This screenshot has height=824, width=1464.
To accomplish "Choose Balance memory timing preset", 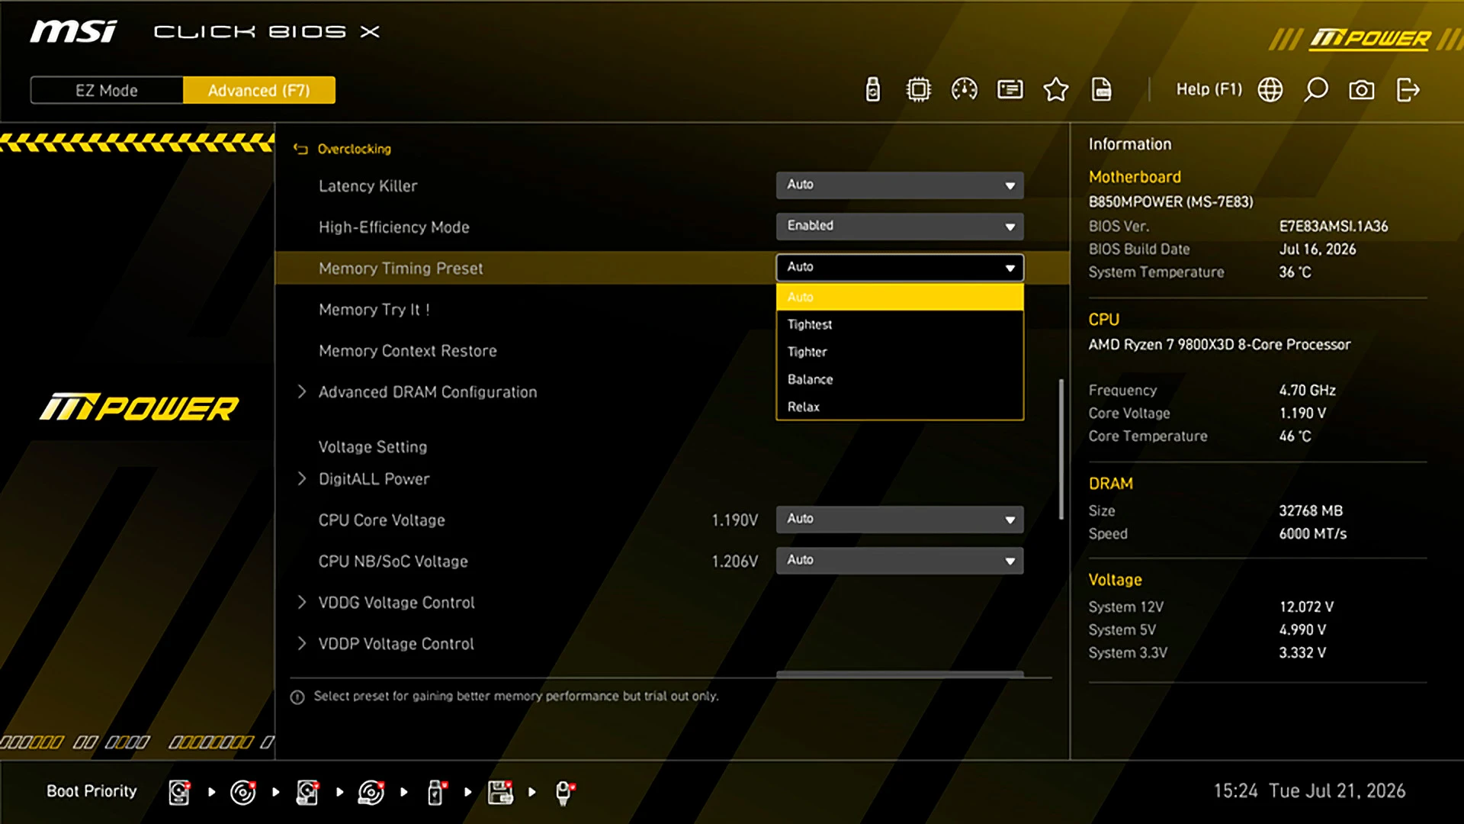I will [x=900, y=379].
